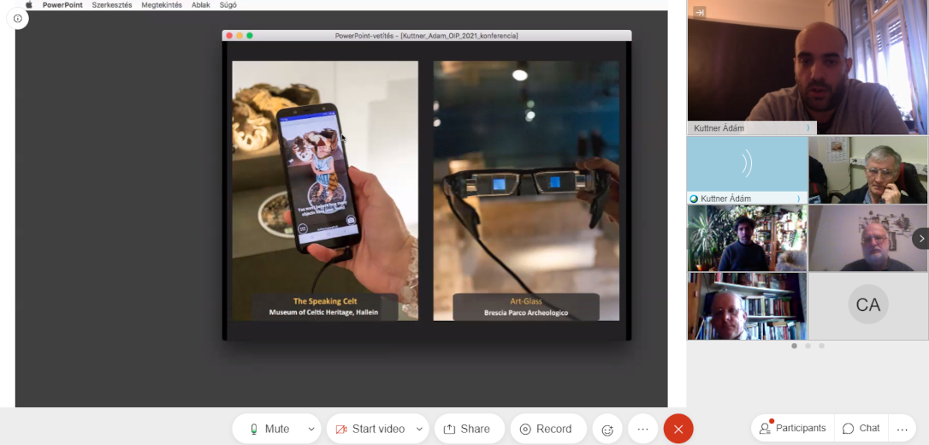
Task: Go to the first participant page dot
Action: [795, 346]
